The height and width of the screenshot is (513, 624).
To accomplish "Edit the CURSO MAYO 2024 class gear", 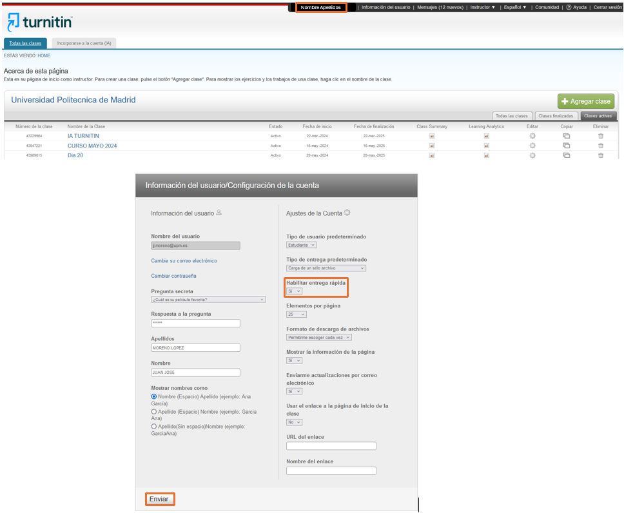I will 532,146.
